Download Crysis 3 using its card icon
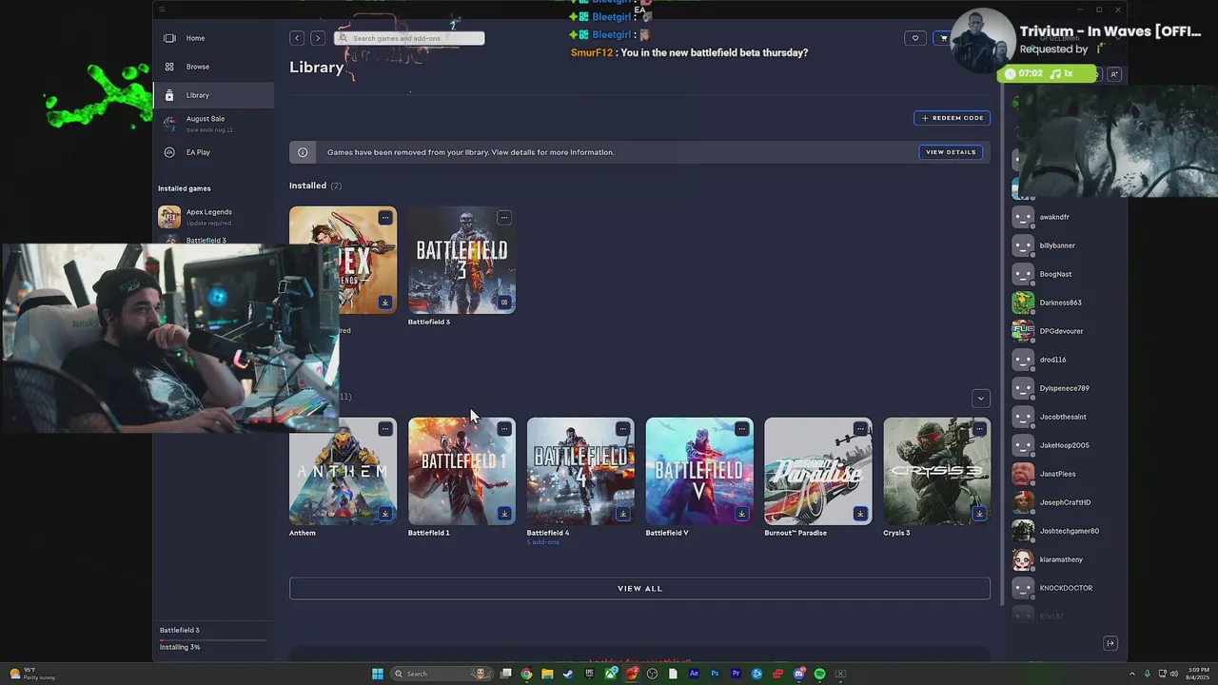Viewport: 1218px width, 685px height. coord(979,514)
